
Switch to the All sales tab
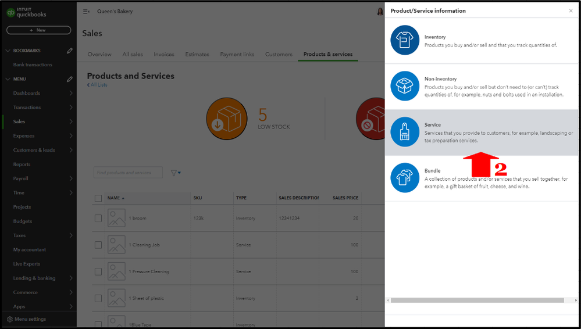(x=133, y=54)
